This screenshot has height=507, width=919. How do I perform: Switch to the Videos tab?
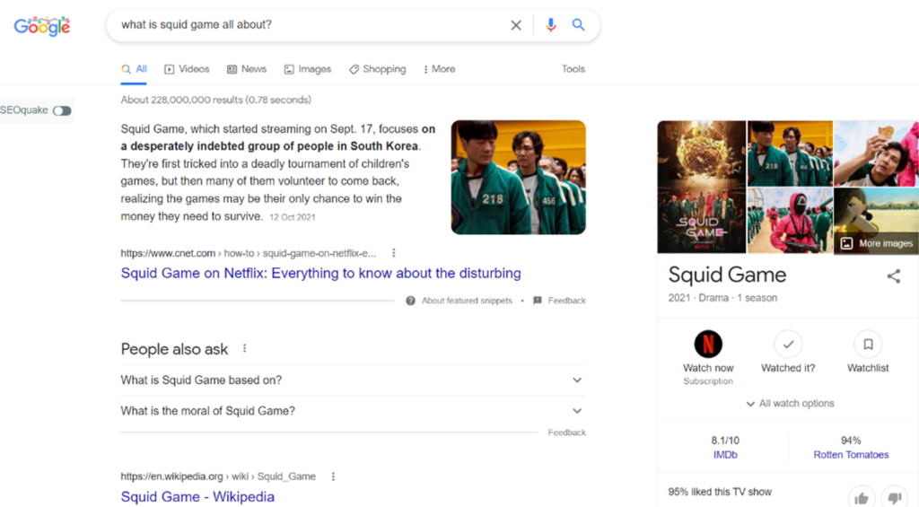pyautogui.click(x=187, y=69)
